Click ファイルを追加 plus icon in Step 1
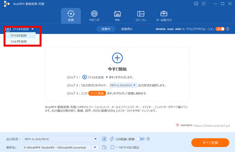The image size is (235, 152). 85,77
